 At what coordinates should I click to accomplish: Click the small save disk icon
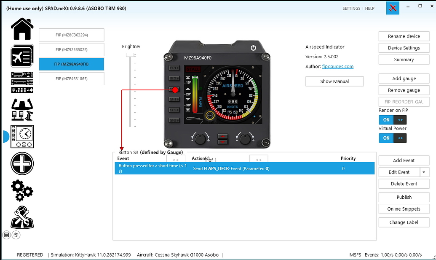[7, 235]
